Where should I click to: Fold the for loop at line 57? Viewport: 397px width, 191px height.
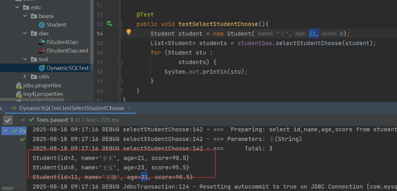pos(120,62)
